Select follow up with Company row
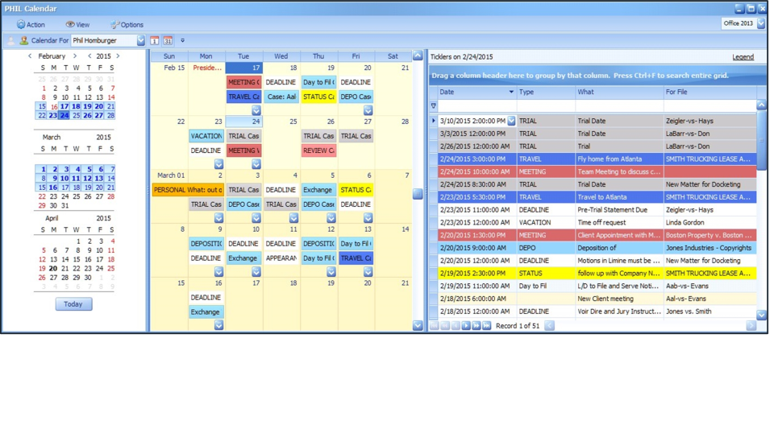Image resolution: width=774 pixels, height=437 pixels. point(597,274)
